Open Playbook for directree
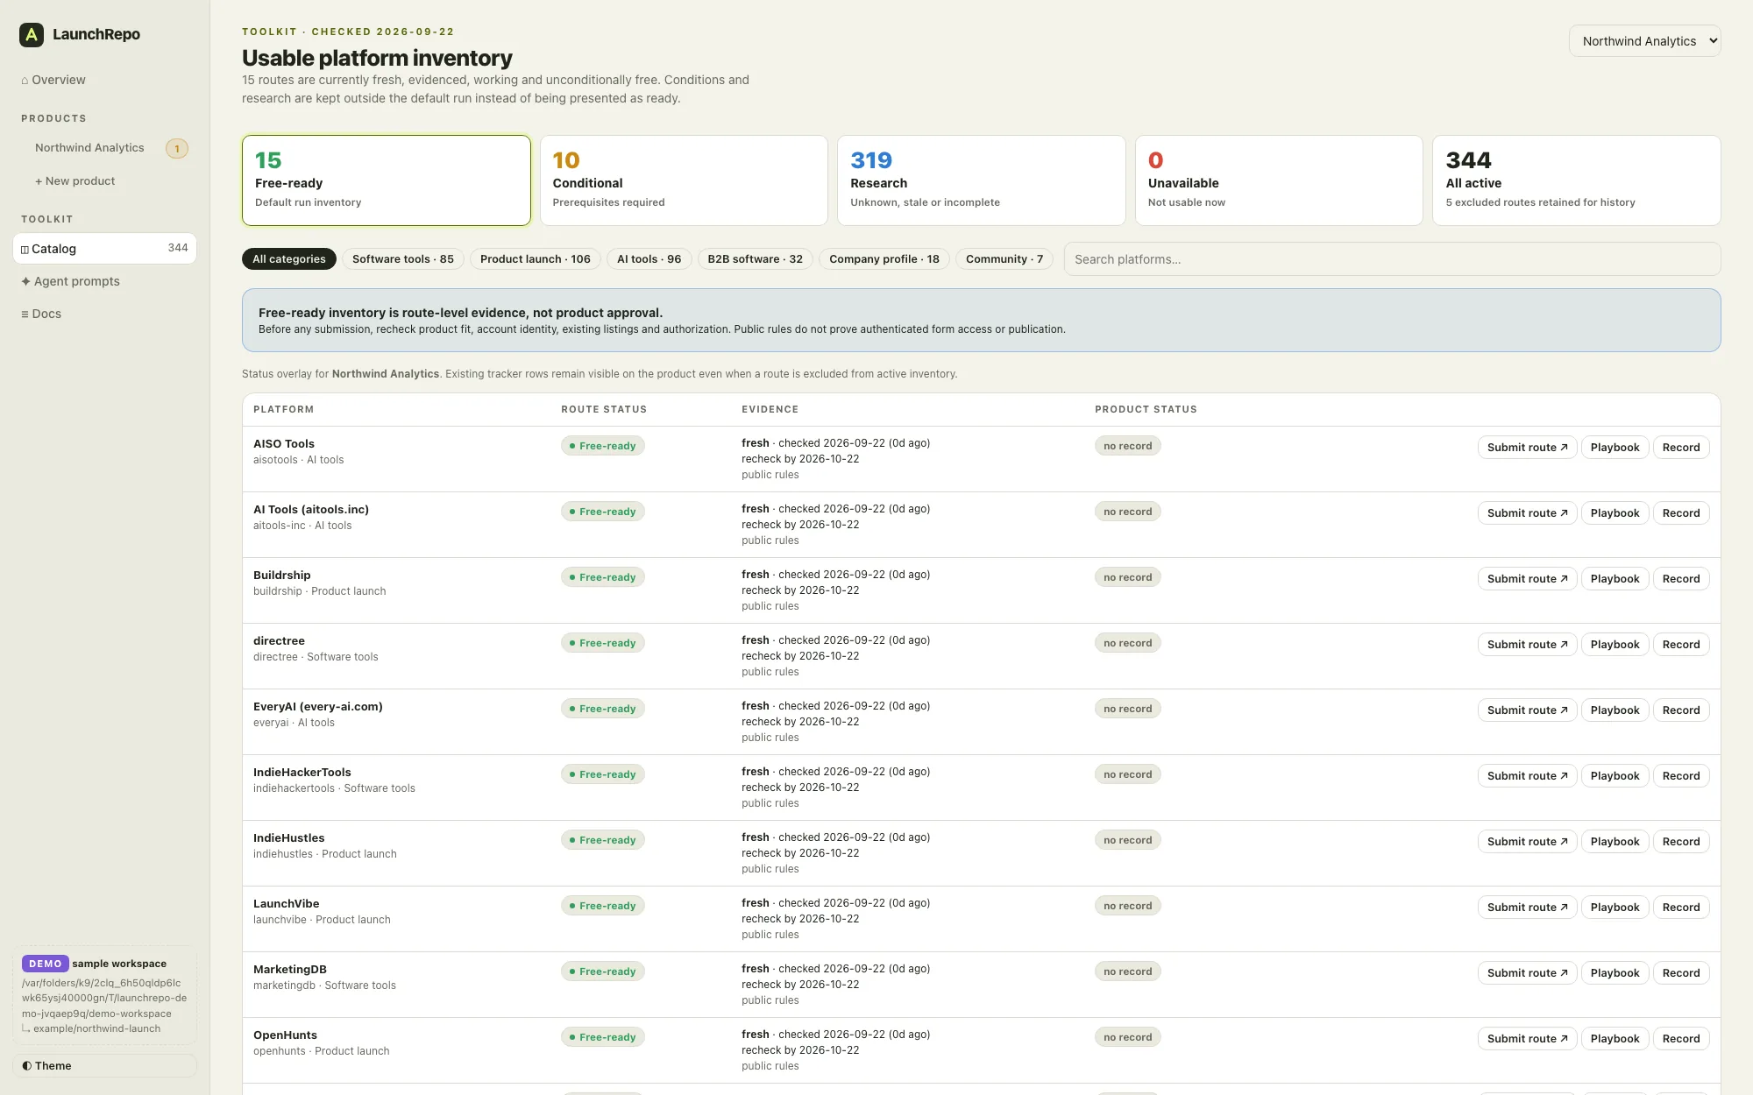This screenshot has height=1095, width=1753. (x=1615, y=645)
